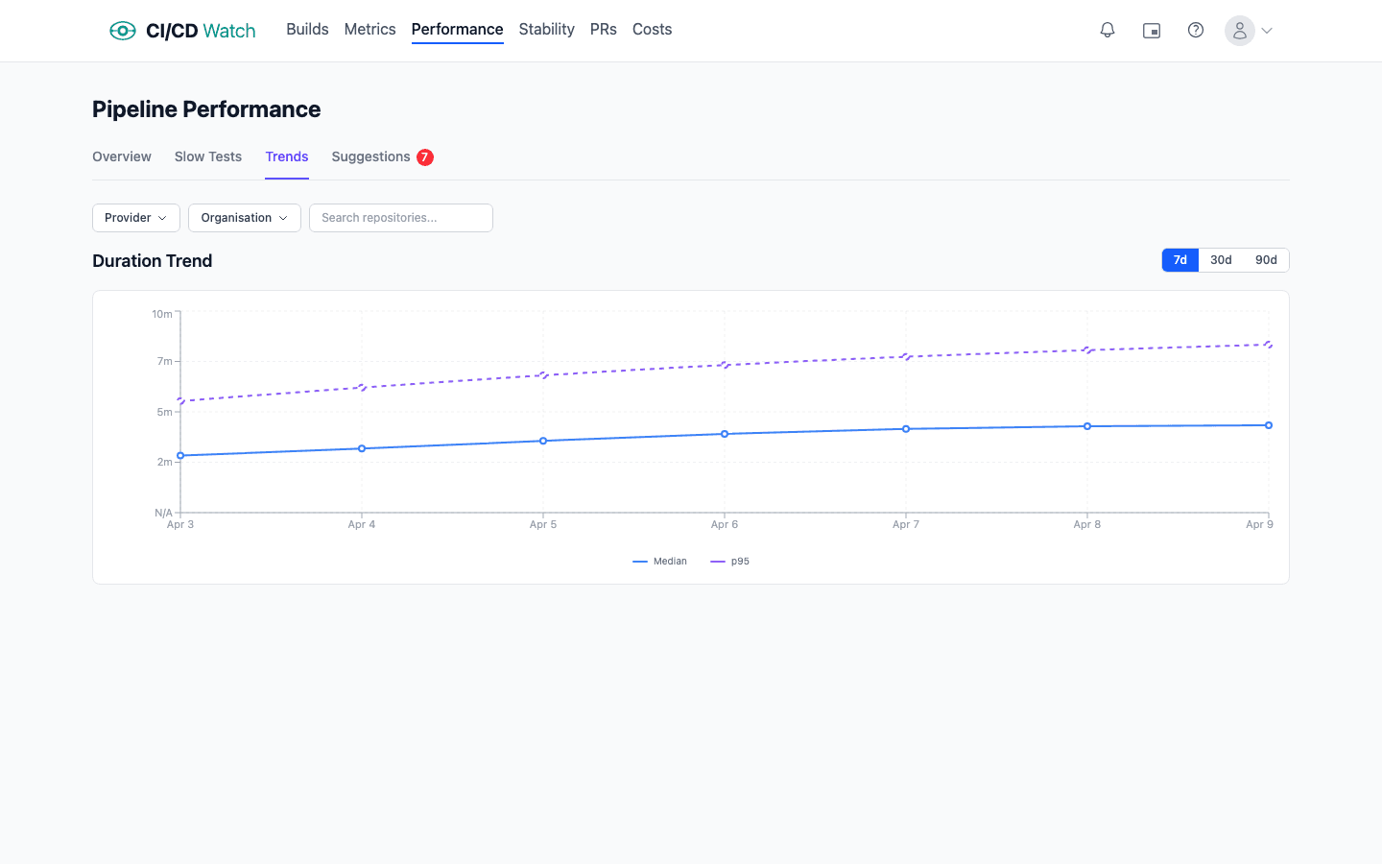Screen dimensions: 1382x864
Task: Expand the Organisation filter
Action: [244, 218]
